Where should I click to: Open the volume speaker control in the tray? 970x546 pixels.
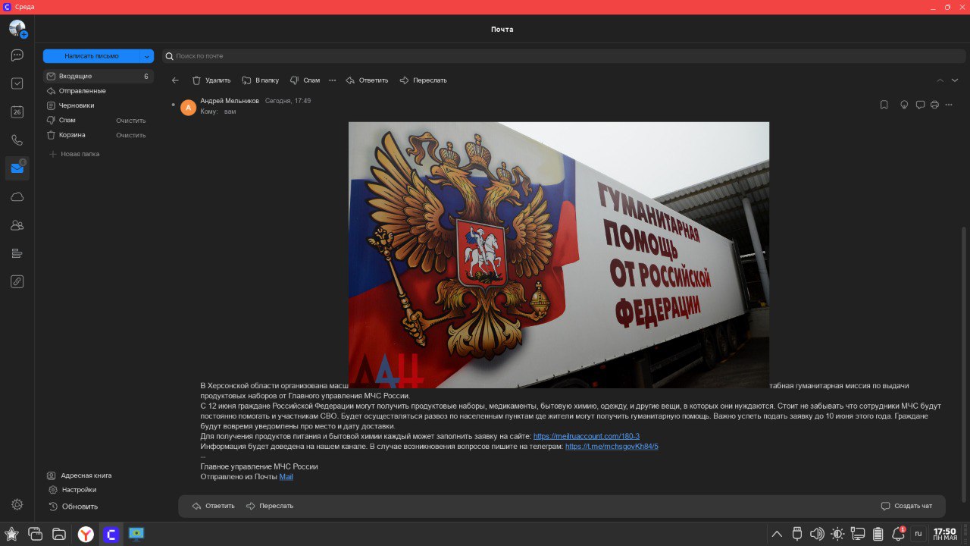(817, 534)
